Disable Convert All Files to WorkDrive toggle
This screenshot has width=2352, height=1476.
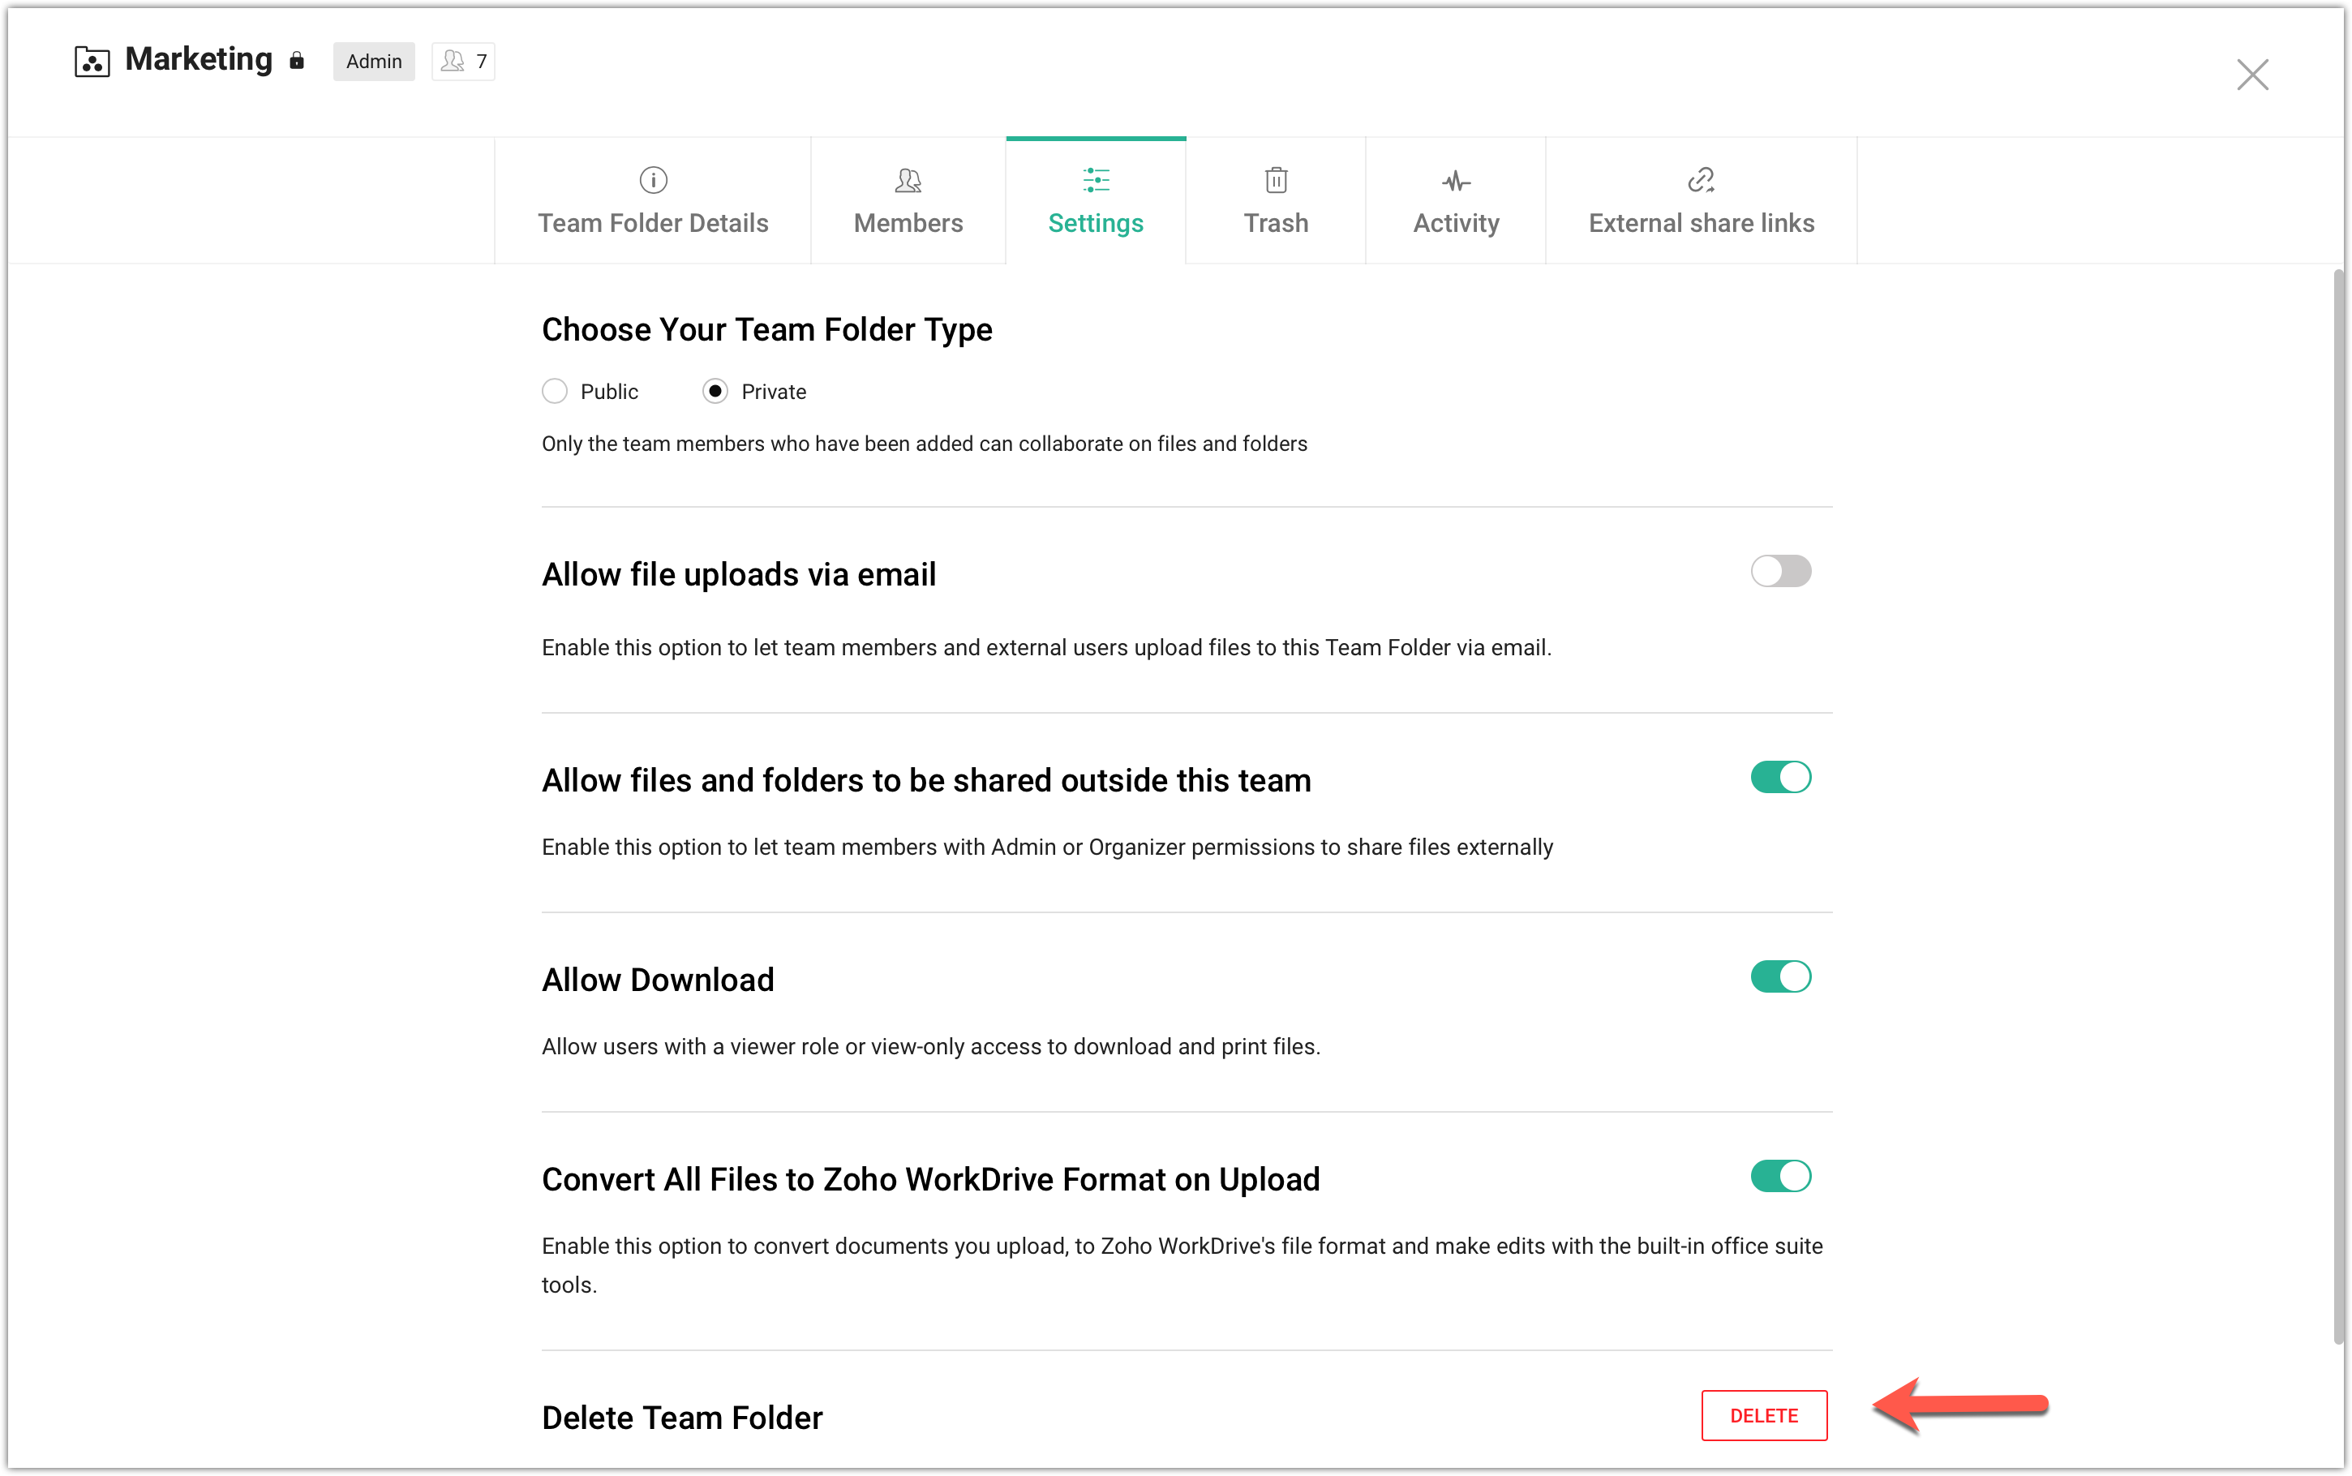1780,1175
